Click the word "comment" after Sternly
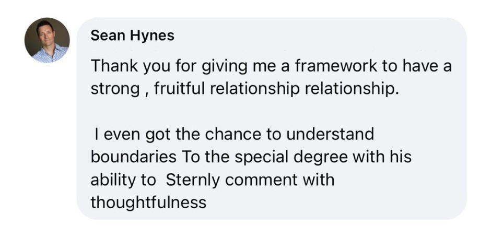 pyautogui.click(x=256, y=181)
